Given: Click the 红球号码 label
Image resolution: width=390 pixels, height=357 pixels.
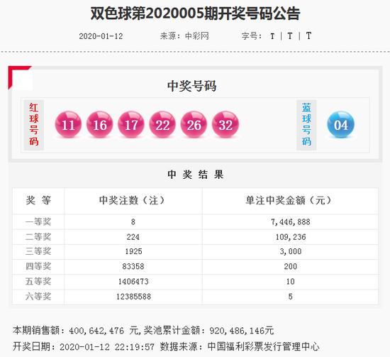Looking at the screenshot, I should pos(34,125).
